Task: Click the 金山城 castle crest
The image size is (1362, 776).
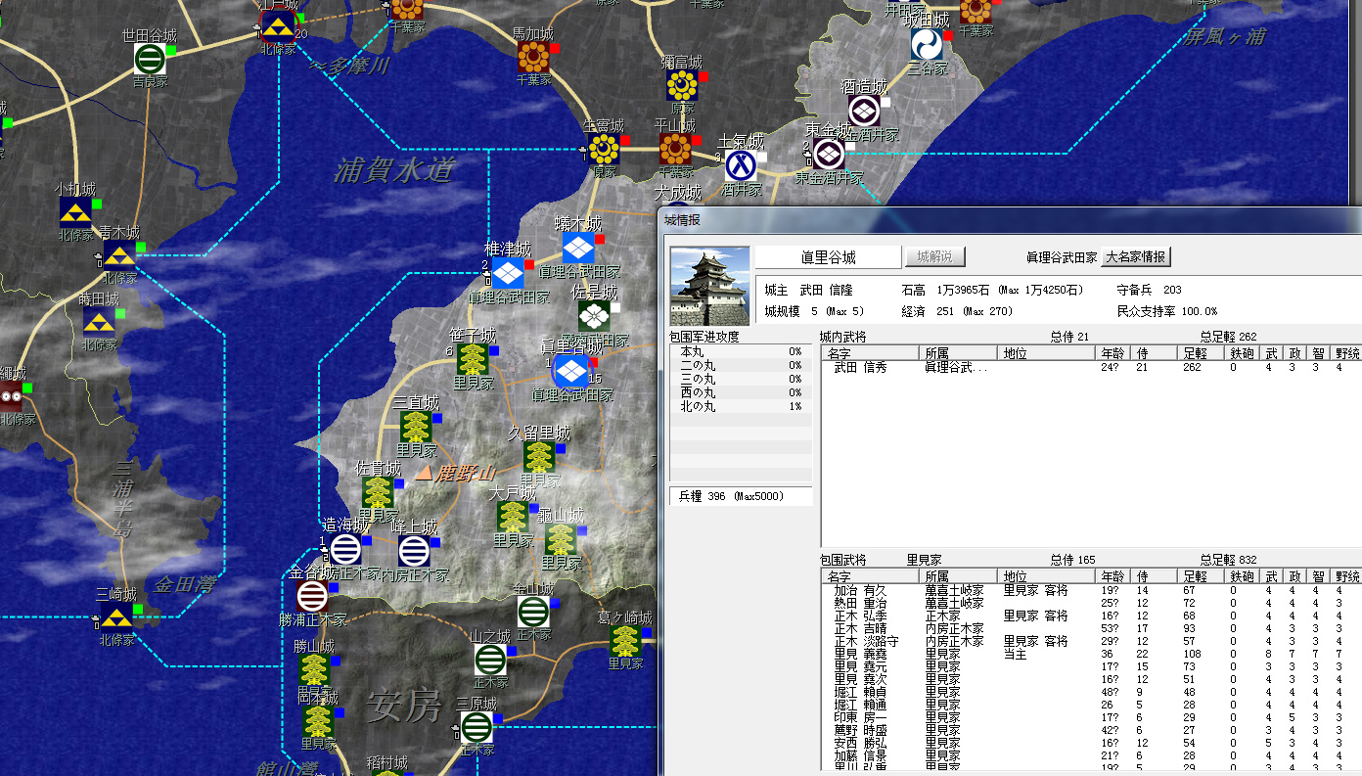Action: point(532,612)
